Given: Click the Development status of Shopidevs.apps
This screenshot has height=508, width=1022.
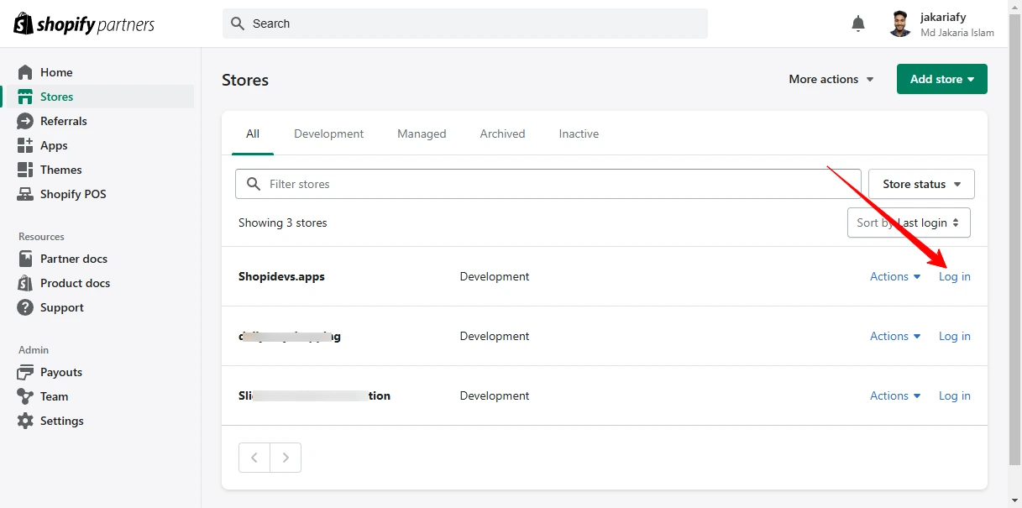Looking at the screenshot, I should 495,276.
